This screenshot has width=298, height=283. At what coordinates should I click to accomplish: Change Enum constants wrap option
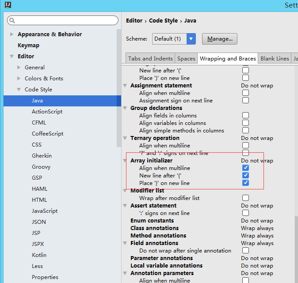pos(257,221)
